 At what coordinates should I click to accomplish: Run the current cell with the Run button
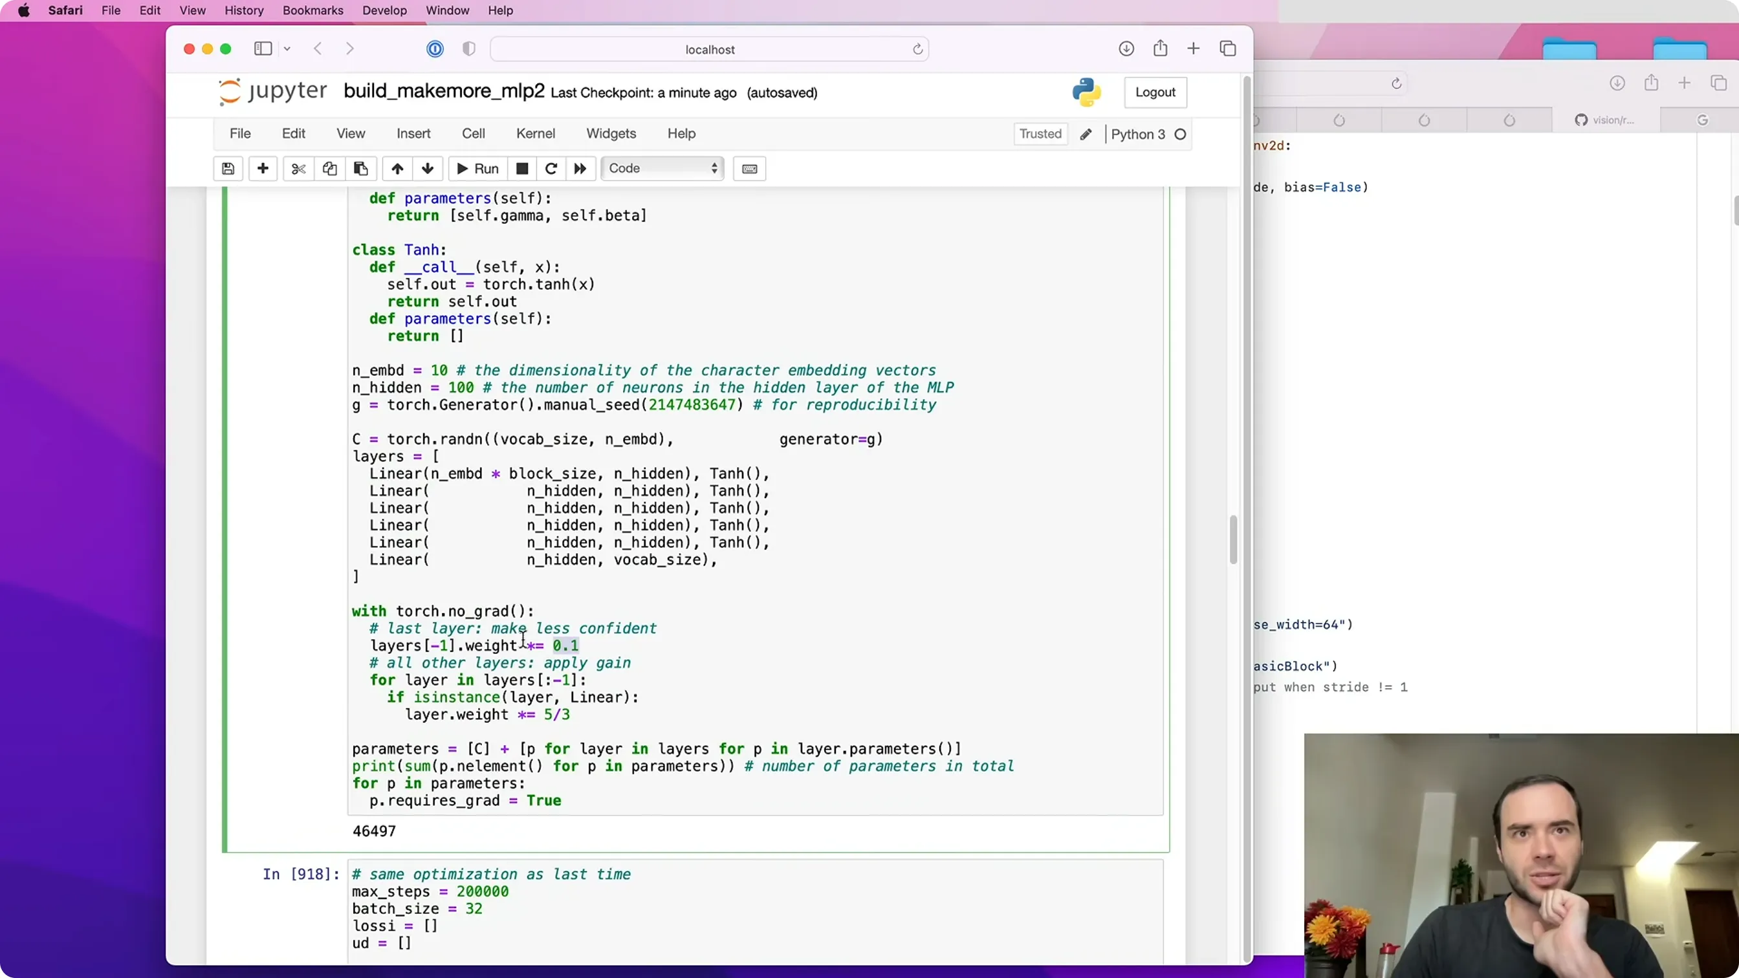click(478, 169)
